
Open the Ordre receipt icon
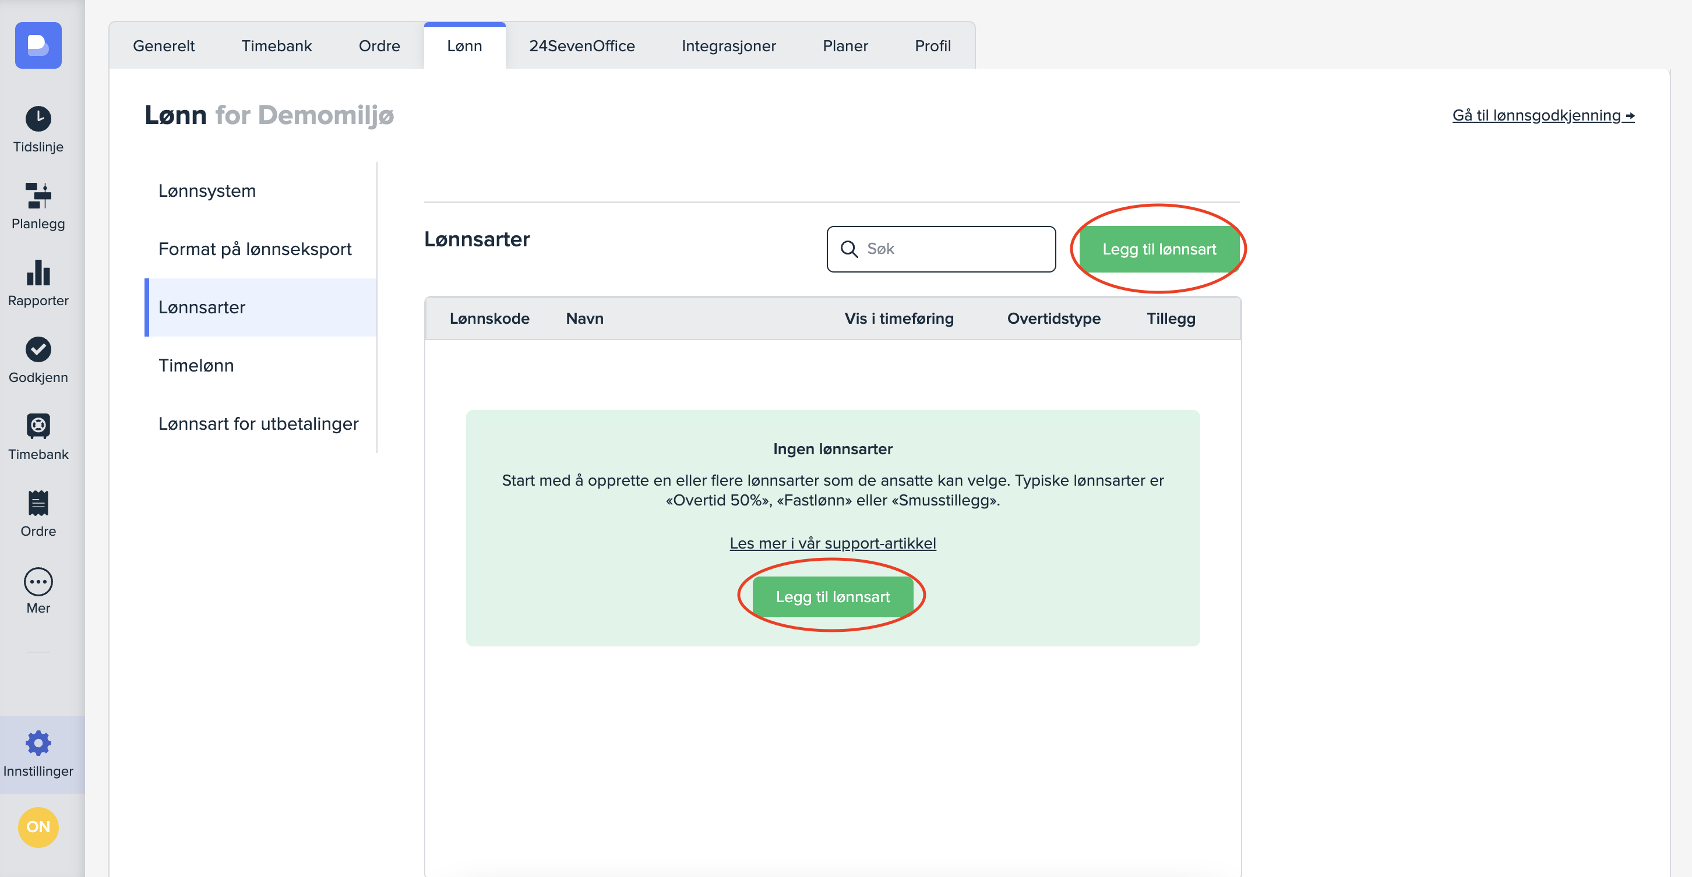(38, 503)
